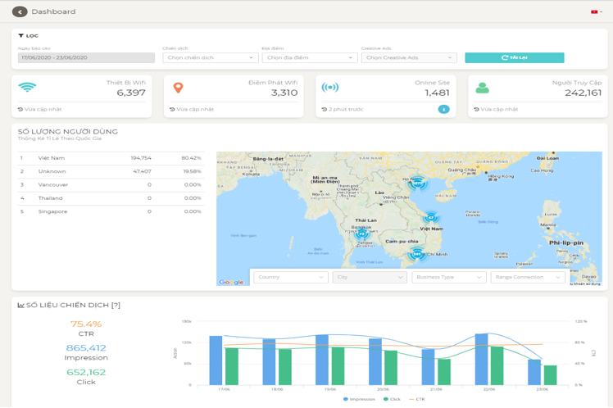
Task: Expand the Business Type dropdown
Action: pyautogui.click(x=449, y=277)
